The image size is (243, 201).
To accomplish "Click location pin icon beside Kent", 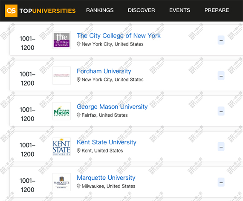I will click(x=78, y=150).
